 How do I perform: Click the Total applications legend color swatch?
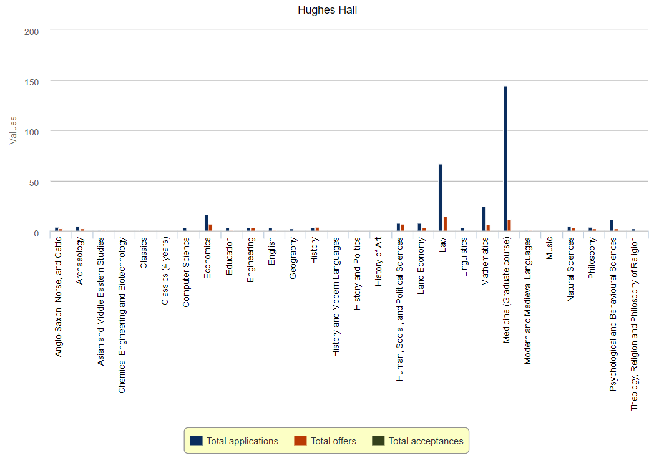pyautogui.click(x=196, y=441)
